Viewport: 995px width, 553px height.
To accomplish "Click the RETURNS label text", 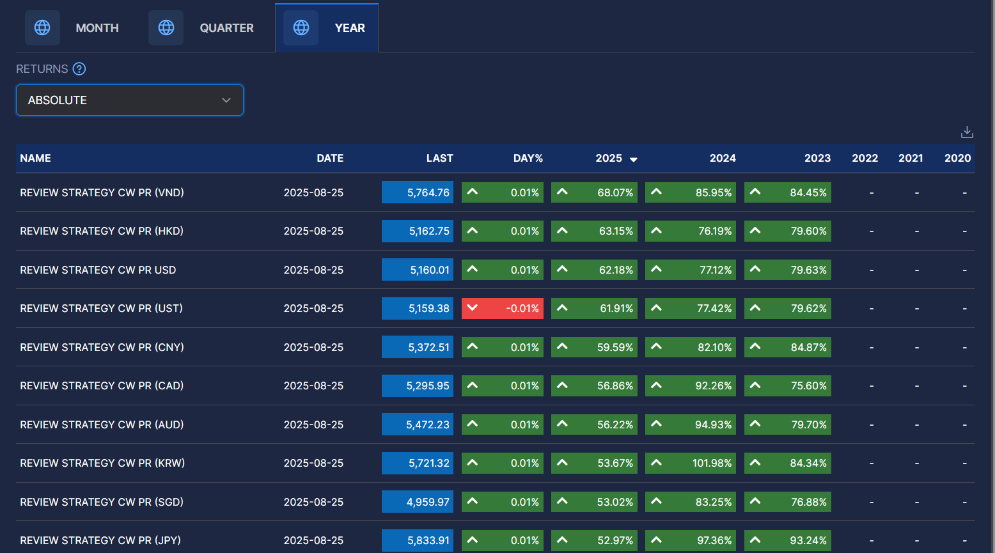I will pyautogui.click(x=42, y=69).
